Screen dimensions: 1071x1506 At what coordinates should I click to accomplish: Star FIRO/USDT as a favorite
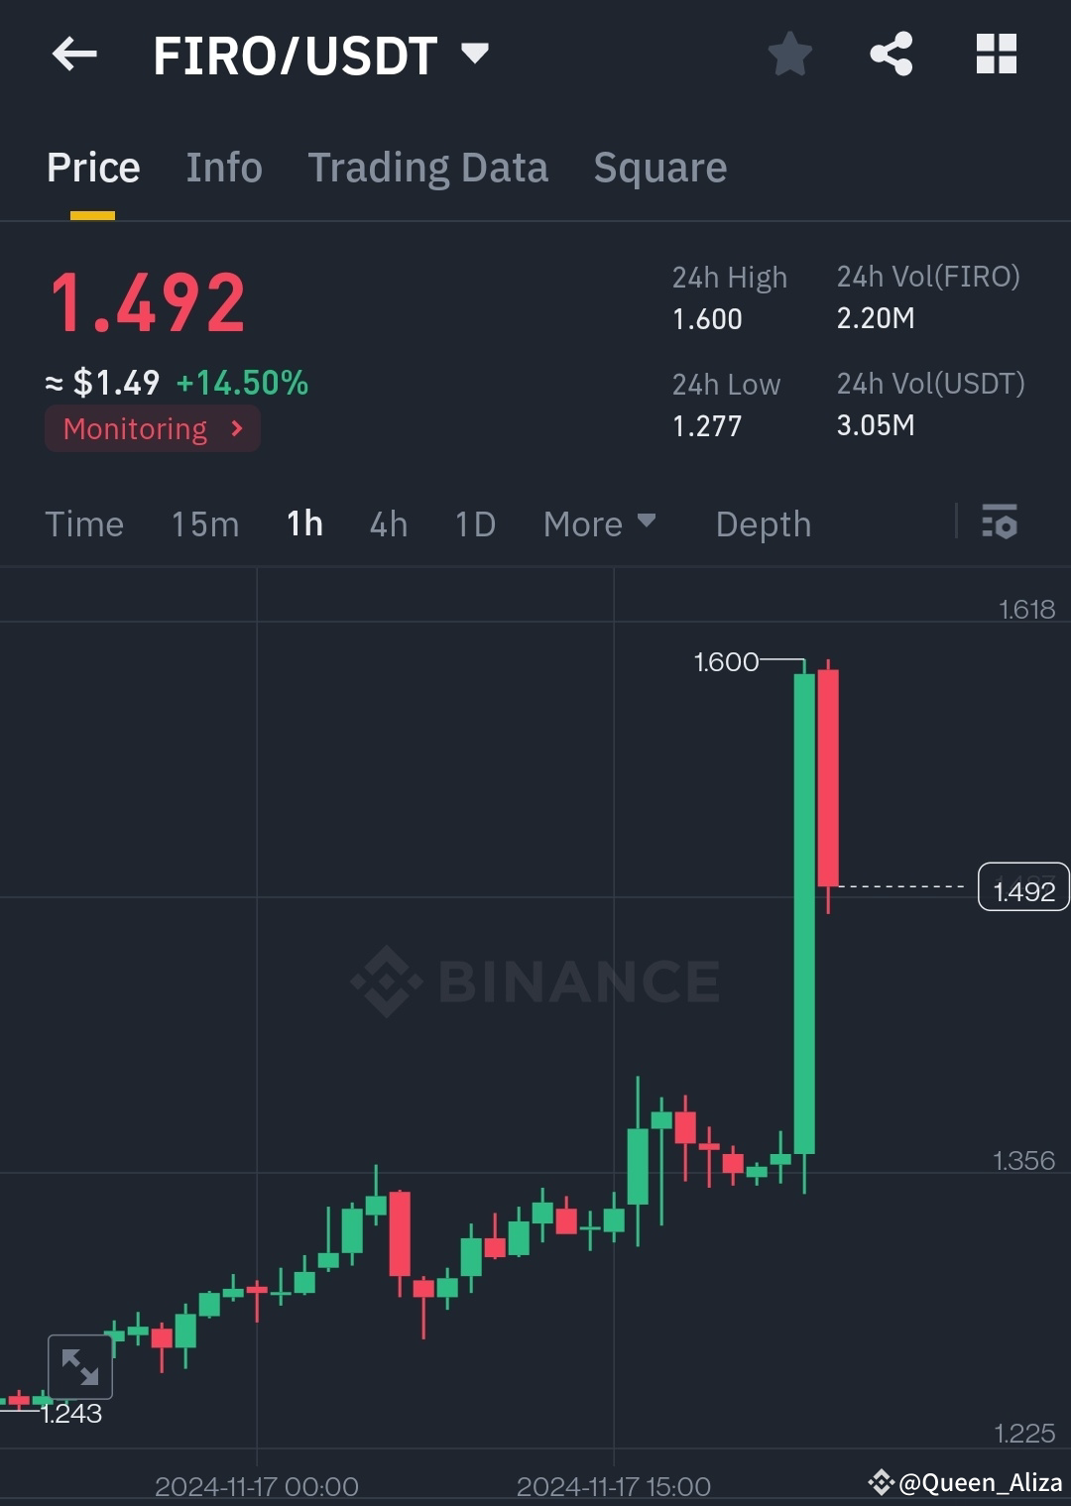coord(790,55)
